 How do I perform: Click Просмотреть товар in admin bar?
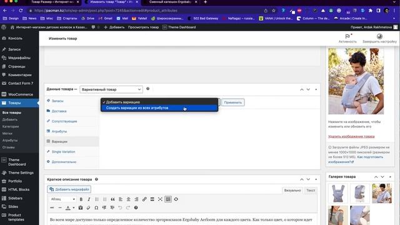click(143, 27)
